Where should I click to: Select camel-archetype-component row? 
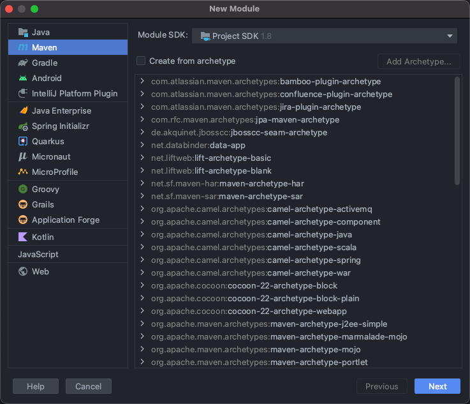pos(298,221)
